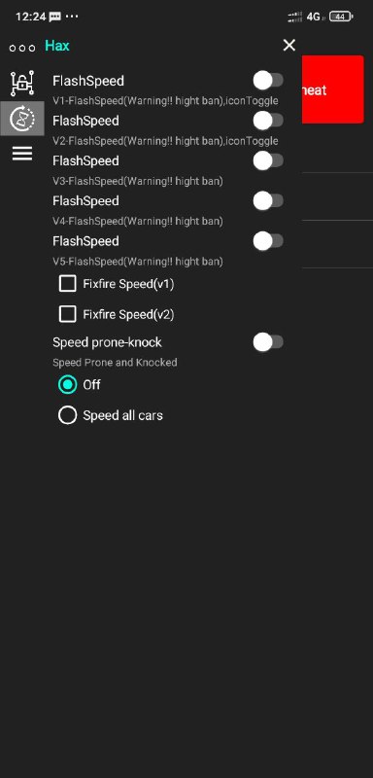Tap the 4G signal icon in status bar
Viewport: 373px width, 778px height.
(314, 17)
